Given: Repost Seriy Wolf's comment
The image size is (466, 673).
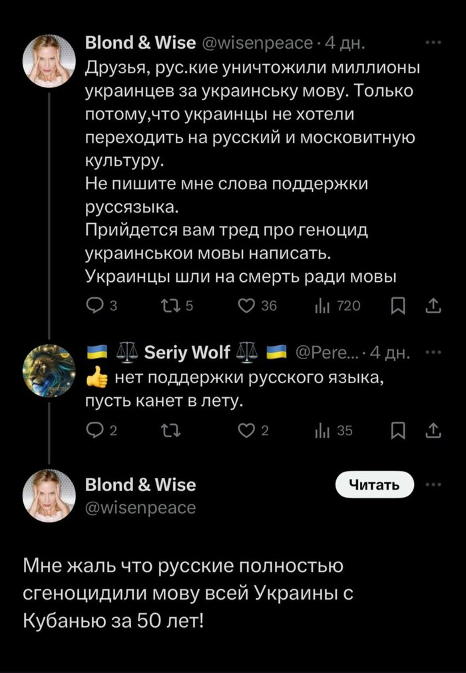Looking at the screenshot, I should click(x=171, y=431).
